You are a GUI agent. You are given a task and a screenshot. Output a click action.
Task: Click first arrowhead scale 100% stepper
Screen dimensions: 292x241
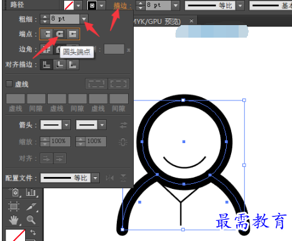click(45, 142)
